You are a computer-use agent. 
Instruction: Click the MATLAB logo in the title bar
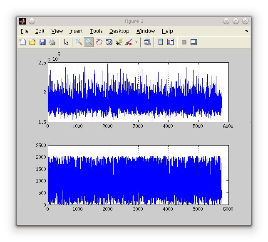[x=22, y=21]
